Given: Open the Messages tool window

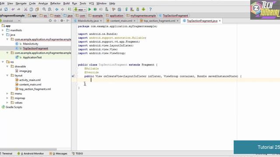Looking at the screenshot, I should pyautogui.click(x=58, y=154).
